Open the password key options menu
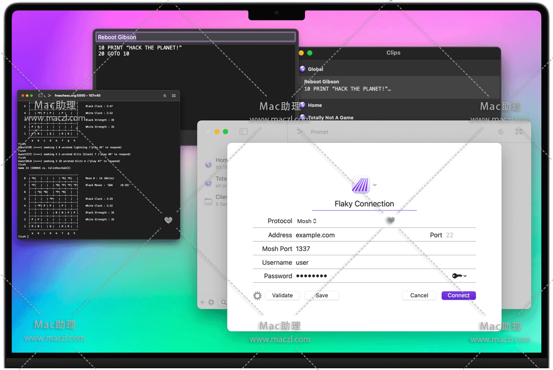 click(x=459, y=276)
